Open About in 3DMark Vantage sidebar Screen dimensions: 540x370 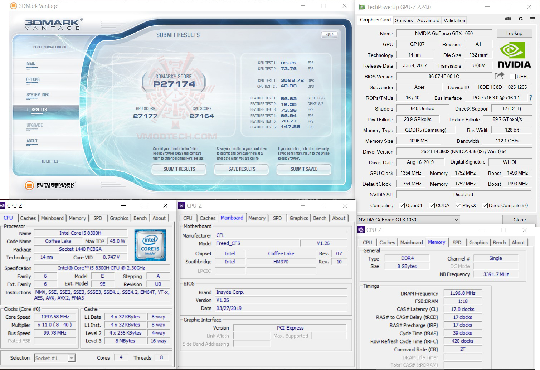pyautogui.click(x=32, y=141)
